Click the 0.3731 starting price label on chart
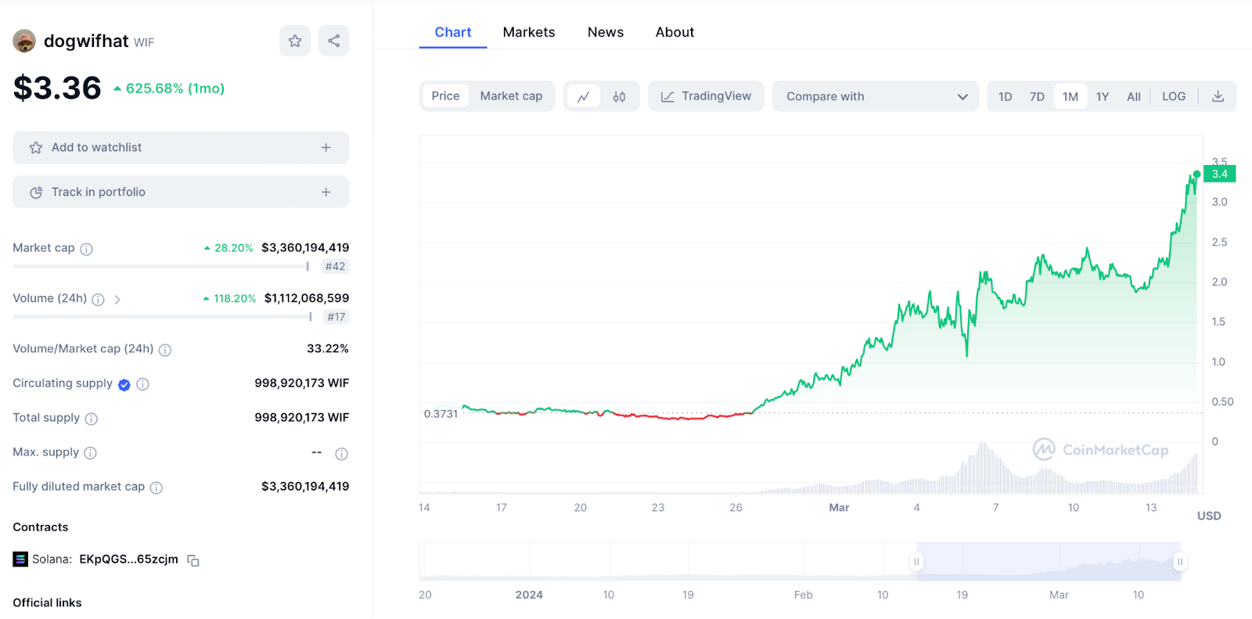 (441, 414)
